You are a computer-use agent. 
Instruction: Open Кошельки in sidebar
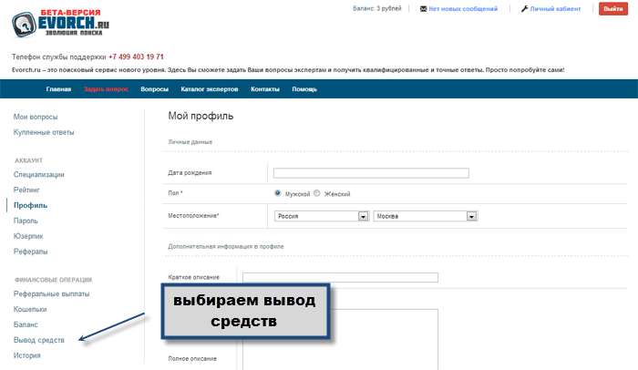(x=30, y=309)
